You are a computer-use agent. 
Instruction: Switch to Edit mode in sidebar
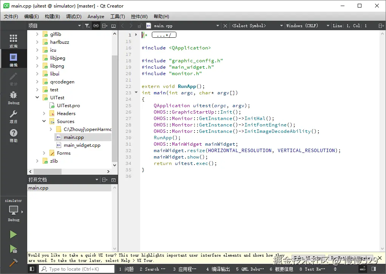click(13, 60)
